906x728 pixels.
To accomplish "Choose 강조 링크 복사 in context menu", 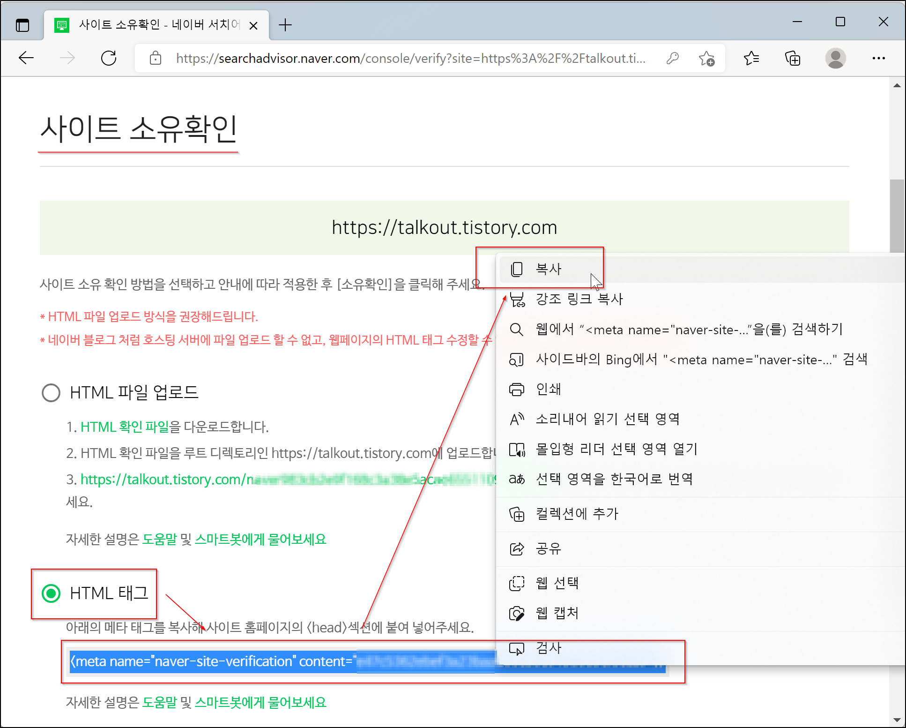I will tap(579, 299).
